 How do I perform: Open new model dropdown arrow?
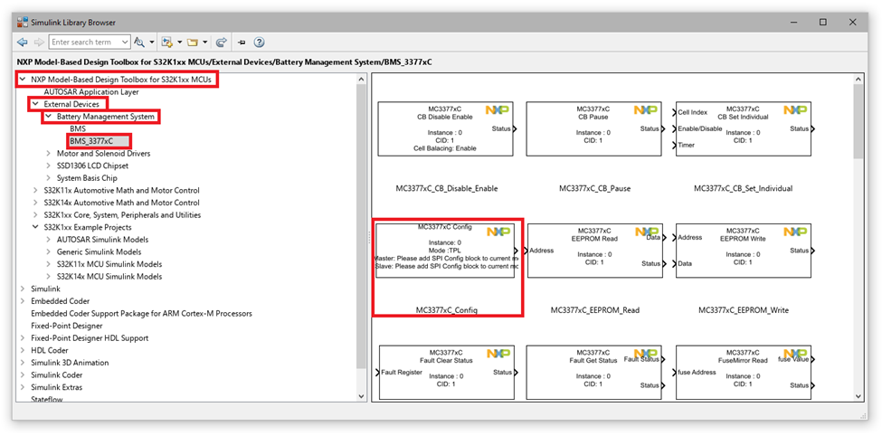179,43
